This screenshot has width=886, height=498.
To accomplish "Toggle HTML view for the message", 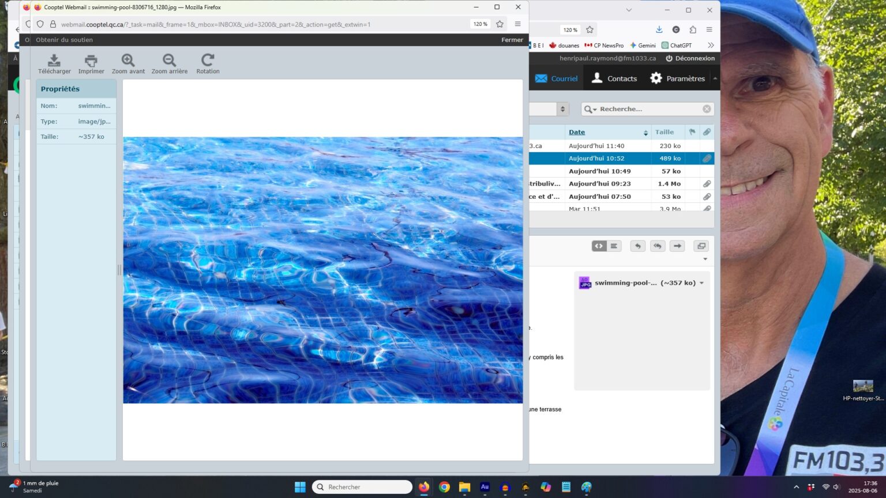I will pos(599,246).
